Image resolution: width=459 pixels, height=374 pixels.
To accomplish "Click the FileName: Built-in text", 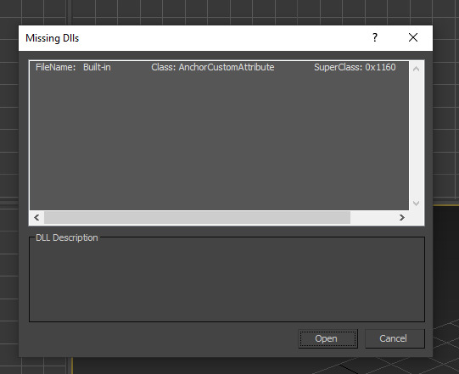I will pos(73,67).
